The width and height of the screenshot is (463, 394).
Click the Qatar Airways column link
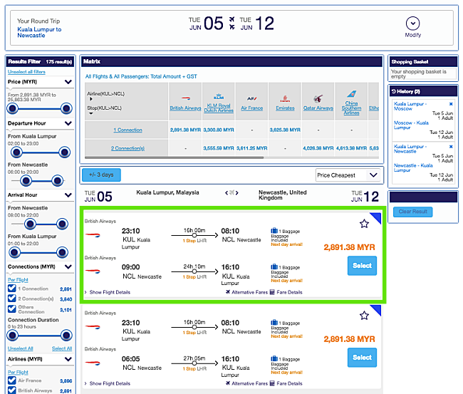click(x=318, y=108)
